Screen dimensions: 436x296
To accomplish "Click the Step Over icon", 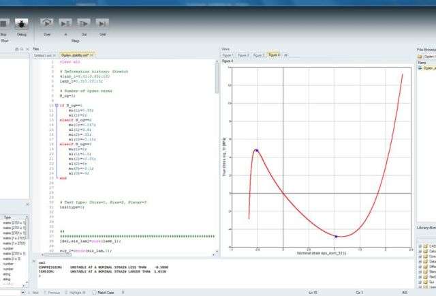I will [x=47, y=23].
